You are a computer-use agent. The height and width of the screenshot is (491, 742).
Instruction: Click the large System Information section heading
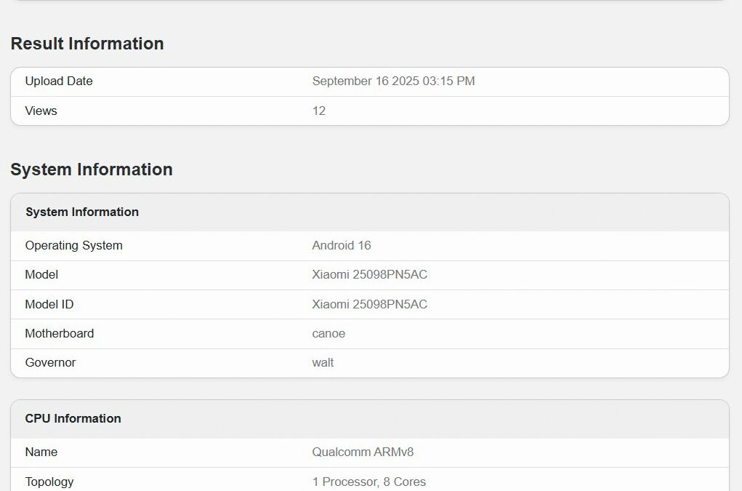tap(92, 169)
